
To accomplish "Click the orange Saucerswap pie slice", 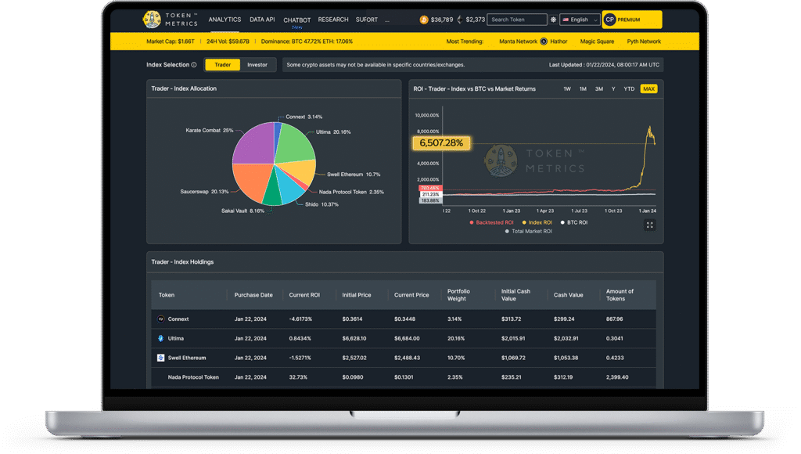I will [x=252, y=182].
